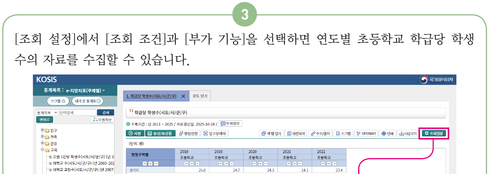489x174 pixels.
Task: Sort 2019 column ascending
Action: point(221,164)
